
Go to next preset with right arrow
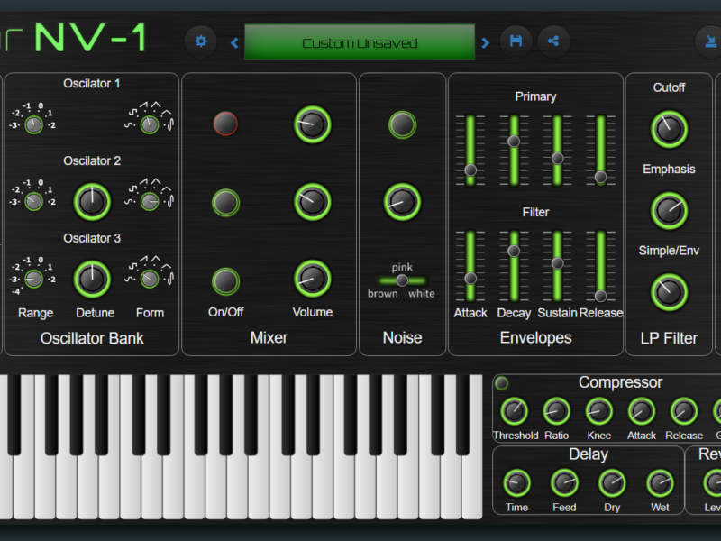(x=486, y=42)
